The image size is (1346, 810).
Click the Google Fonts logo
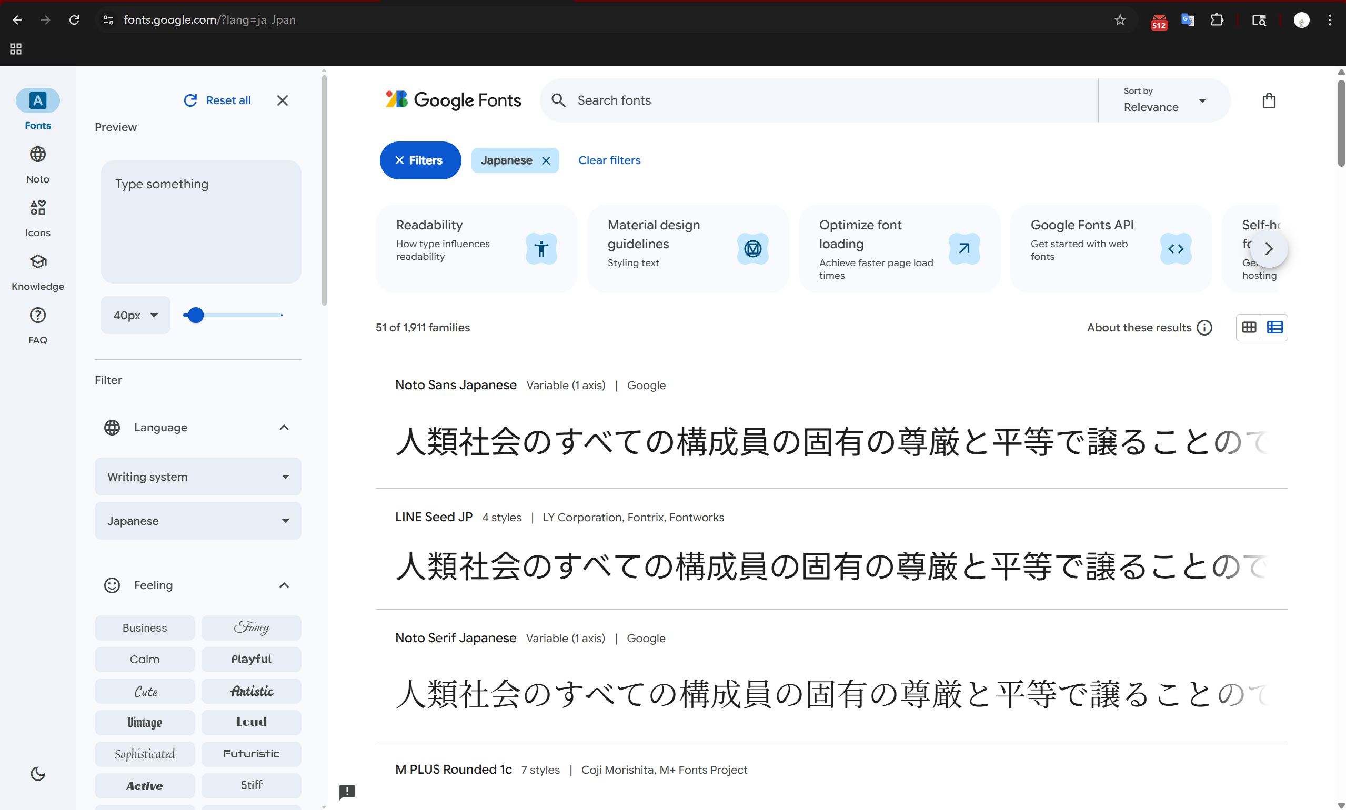453,100
